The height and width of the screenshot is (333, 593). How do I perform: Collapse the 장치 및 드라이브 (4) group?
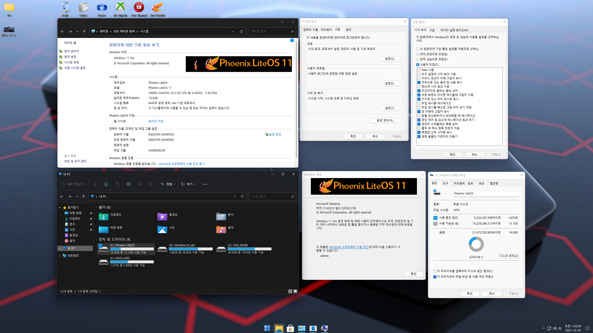(x=97, y=239)
